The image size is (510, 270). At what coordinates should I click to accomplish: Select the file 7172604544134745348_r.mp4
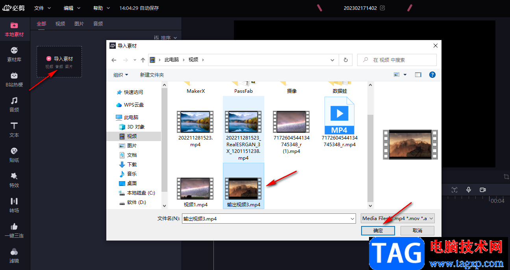click(x=339, y=123)
